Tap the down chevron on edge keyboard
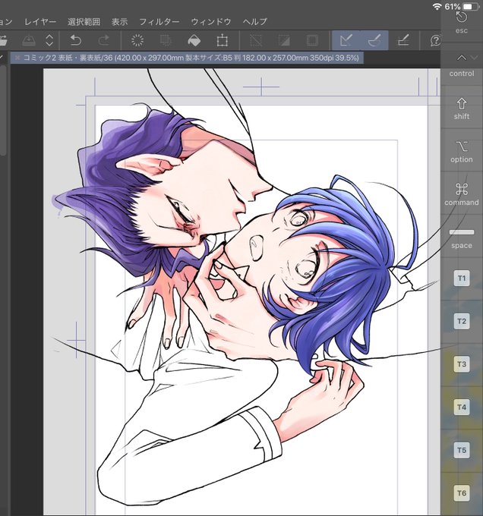483x516 pixels. [474, 58]
